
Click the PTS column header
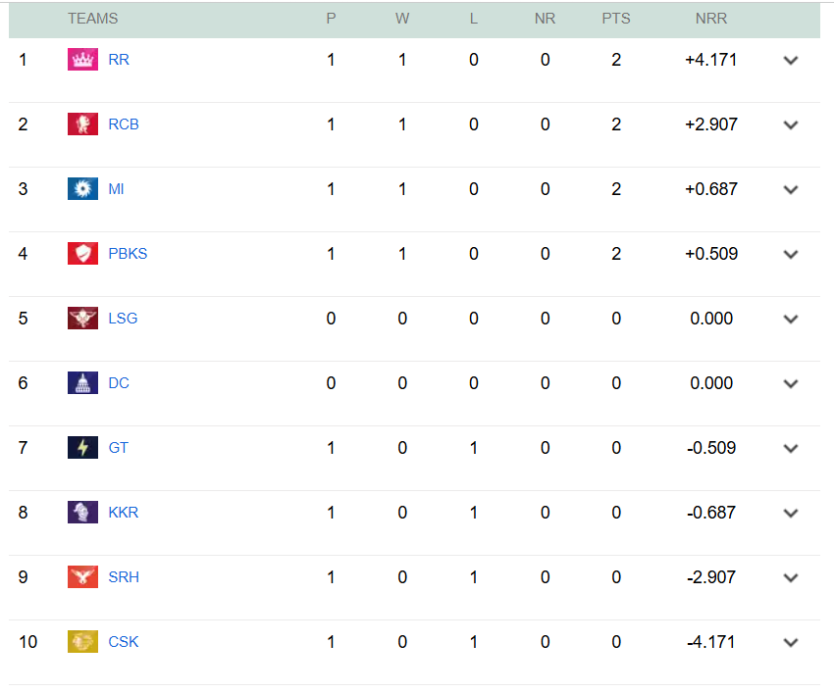coord(616,19)
